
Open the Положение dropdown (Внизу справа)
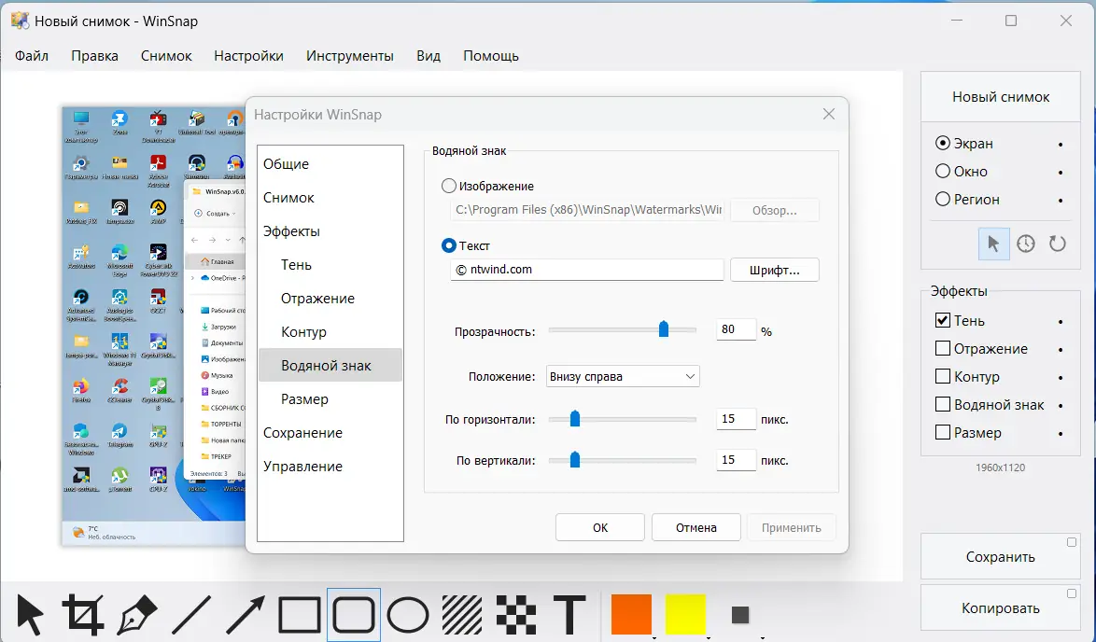click(622, 377)
